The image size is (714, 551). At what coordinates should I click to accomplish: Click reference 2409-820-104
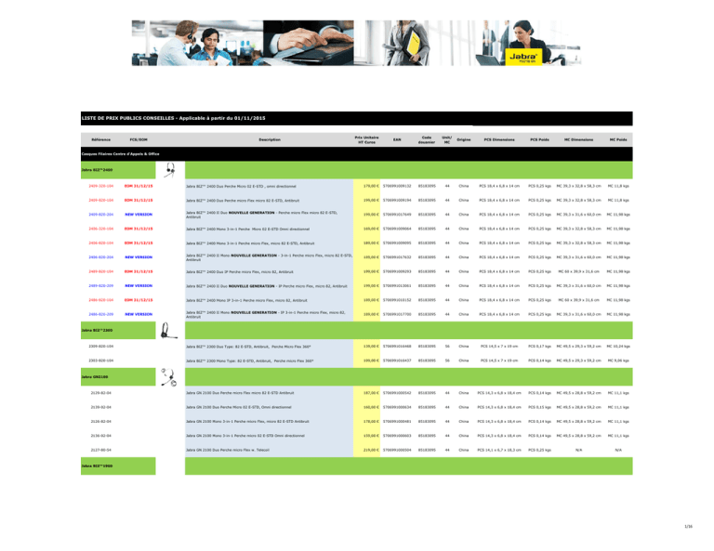100,200
